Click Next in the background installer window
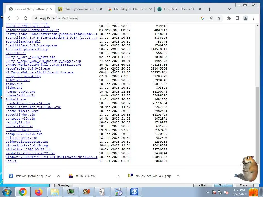The width and height of the screenshot is (263, 197). 223,185
